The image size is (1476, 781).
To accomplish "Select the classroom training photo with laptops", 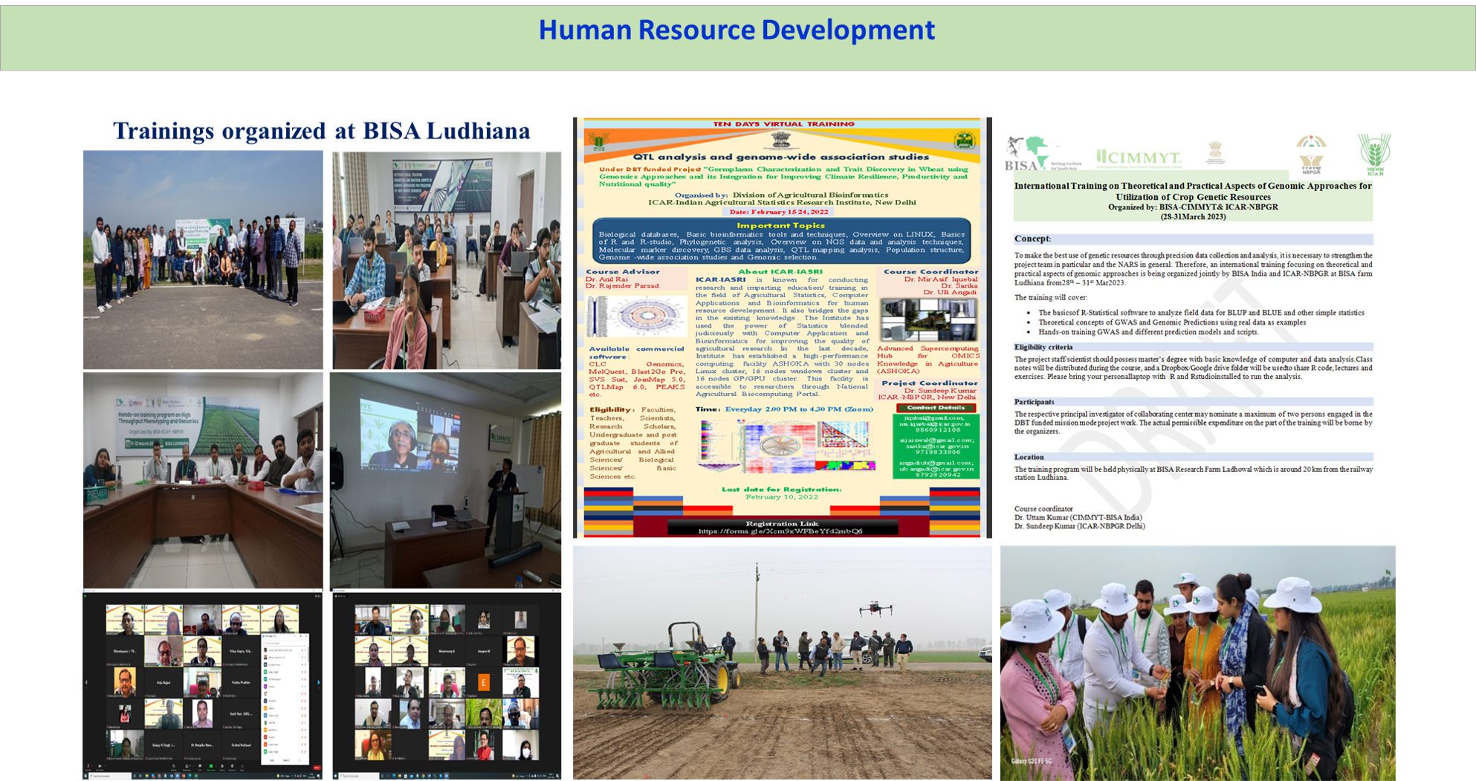I will (447, 261).
